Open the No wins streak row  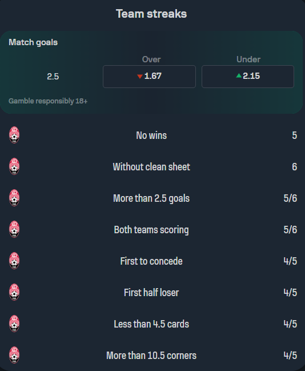tap(152, 135)
